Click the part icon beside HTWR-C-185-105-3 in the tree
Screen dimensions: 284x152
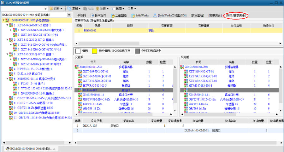[11, 69]
